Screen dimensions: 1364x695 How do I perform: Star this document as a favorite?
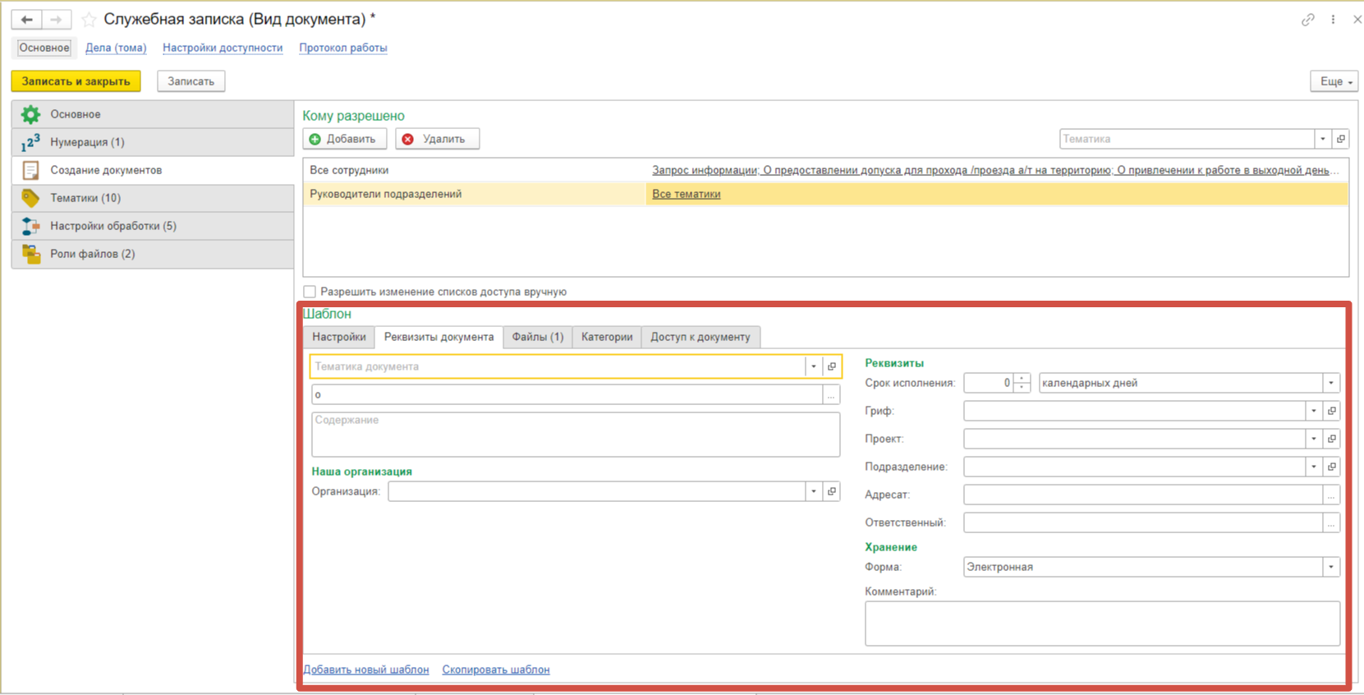(89, 19)
